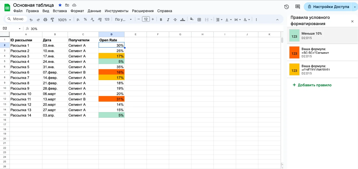Viewport: 358px width, 169px height.
Task: Open the Инструменты menu
Action: tap(117, 11)
